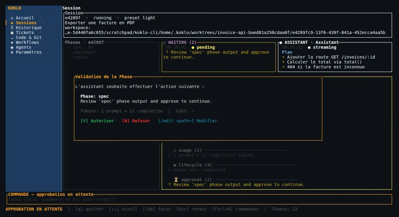Click the hourglass icon beside approval (2)
Image resolution: width=399 pixels, height=217 pixels.
(176, 180)
